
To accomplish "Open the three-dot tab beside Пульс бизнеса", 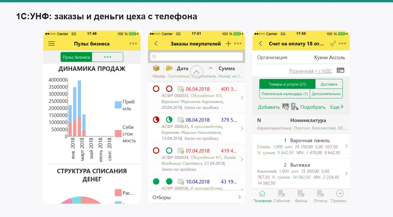I will 108,57.
